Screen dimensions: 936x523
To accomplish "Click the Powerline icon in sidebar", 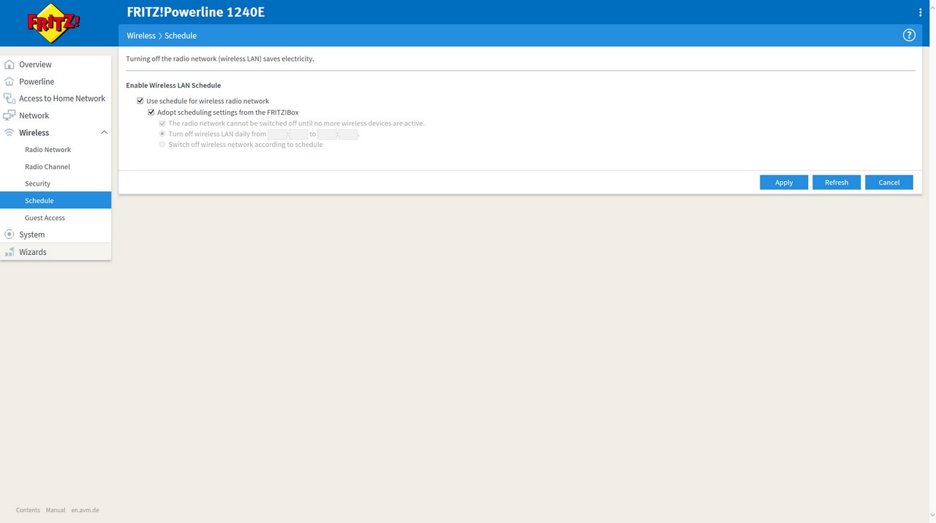I will pos(10,81).
